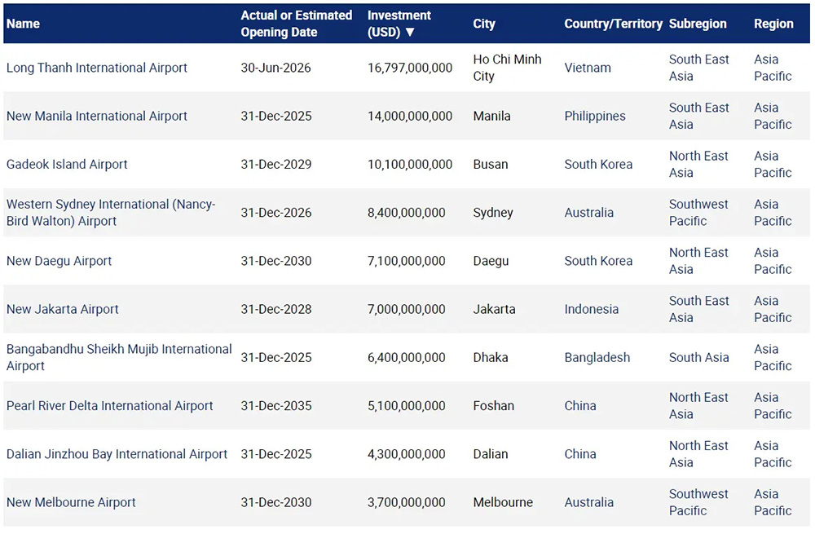Open Pearl River Delta International Airport link
Viewport: 815px width, 534px height.
(x=110, y=406)
